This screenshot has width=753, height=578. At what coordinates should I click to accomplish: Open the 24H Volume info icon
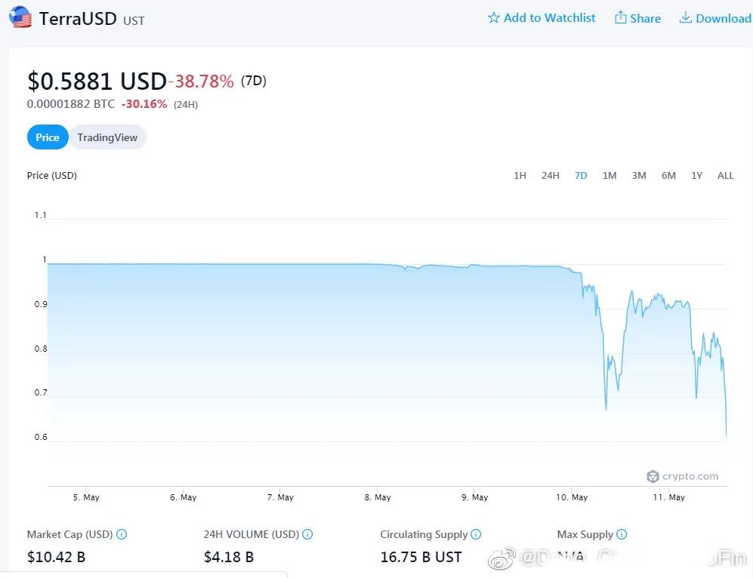point(307,534)
